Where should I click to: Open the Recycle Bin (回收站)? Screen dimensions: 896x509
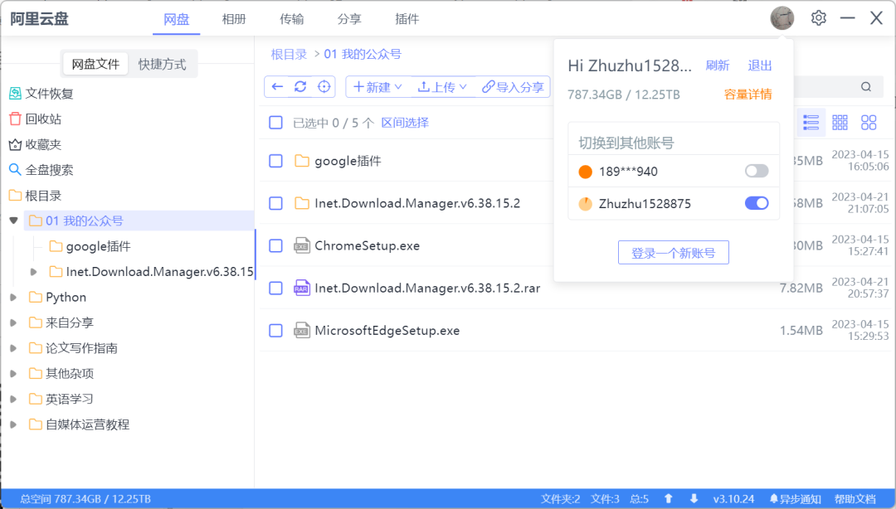click(x=42, y=119)
